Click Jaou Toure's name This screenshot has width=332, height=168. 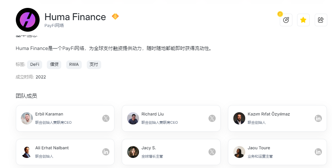pos(259,148)
